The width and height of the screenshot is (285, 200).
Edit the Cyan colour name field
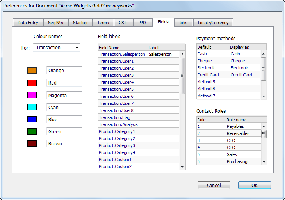pos(64,107)
